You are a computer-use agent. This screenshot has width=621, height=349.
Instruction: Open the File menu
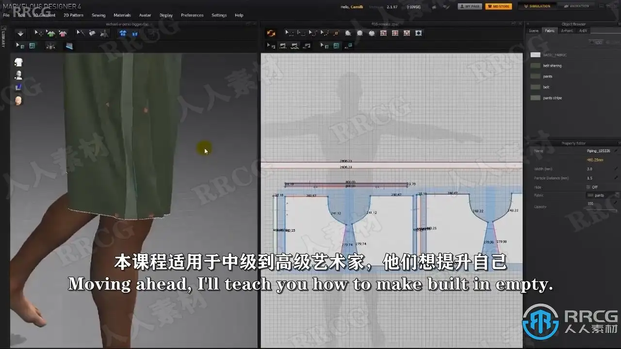tap(6, 15)
